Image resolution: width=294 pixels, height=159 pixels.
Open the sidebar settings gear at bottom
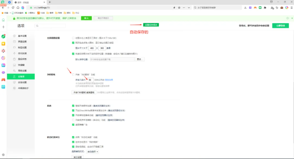[x=3, y=155]
